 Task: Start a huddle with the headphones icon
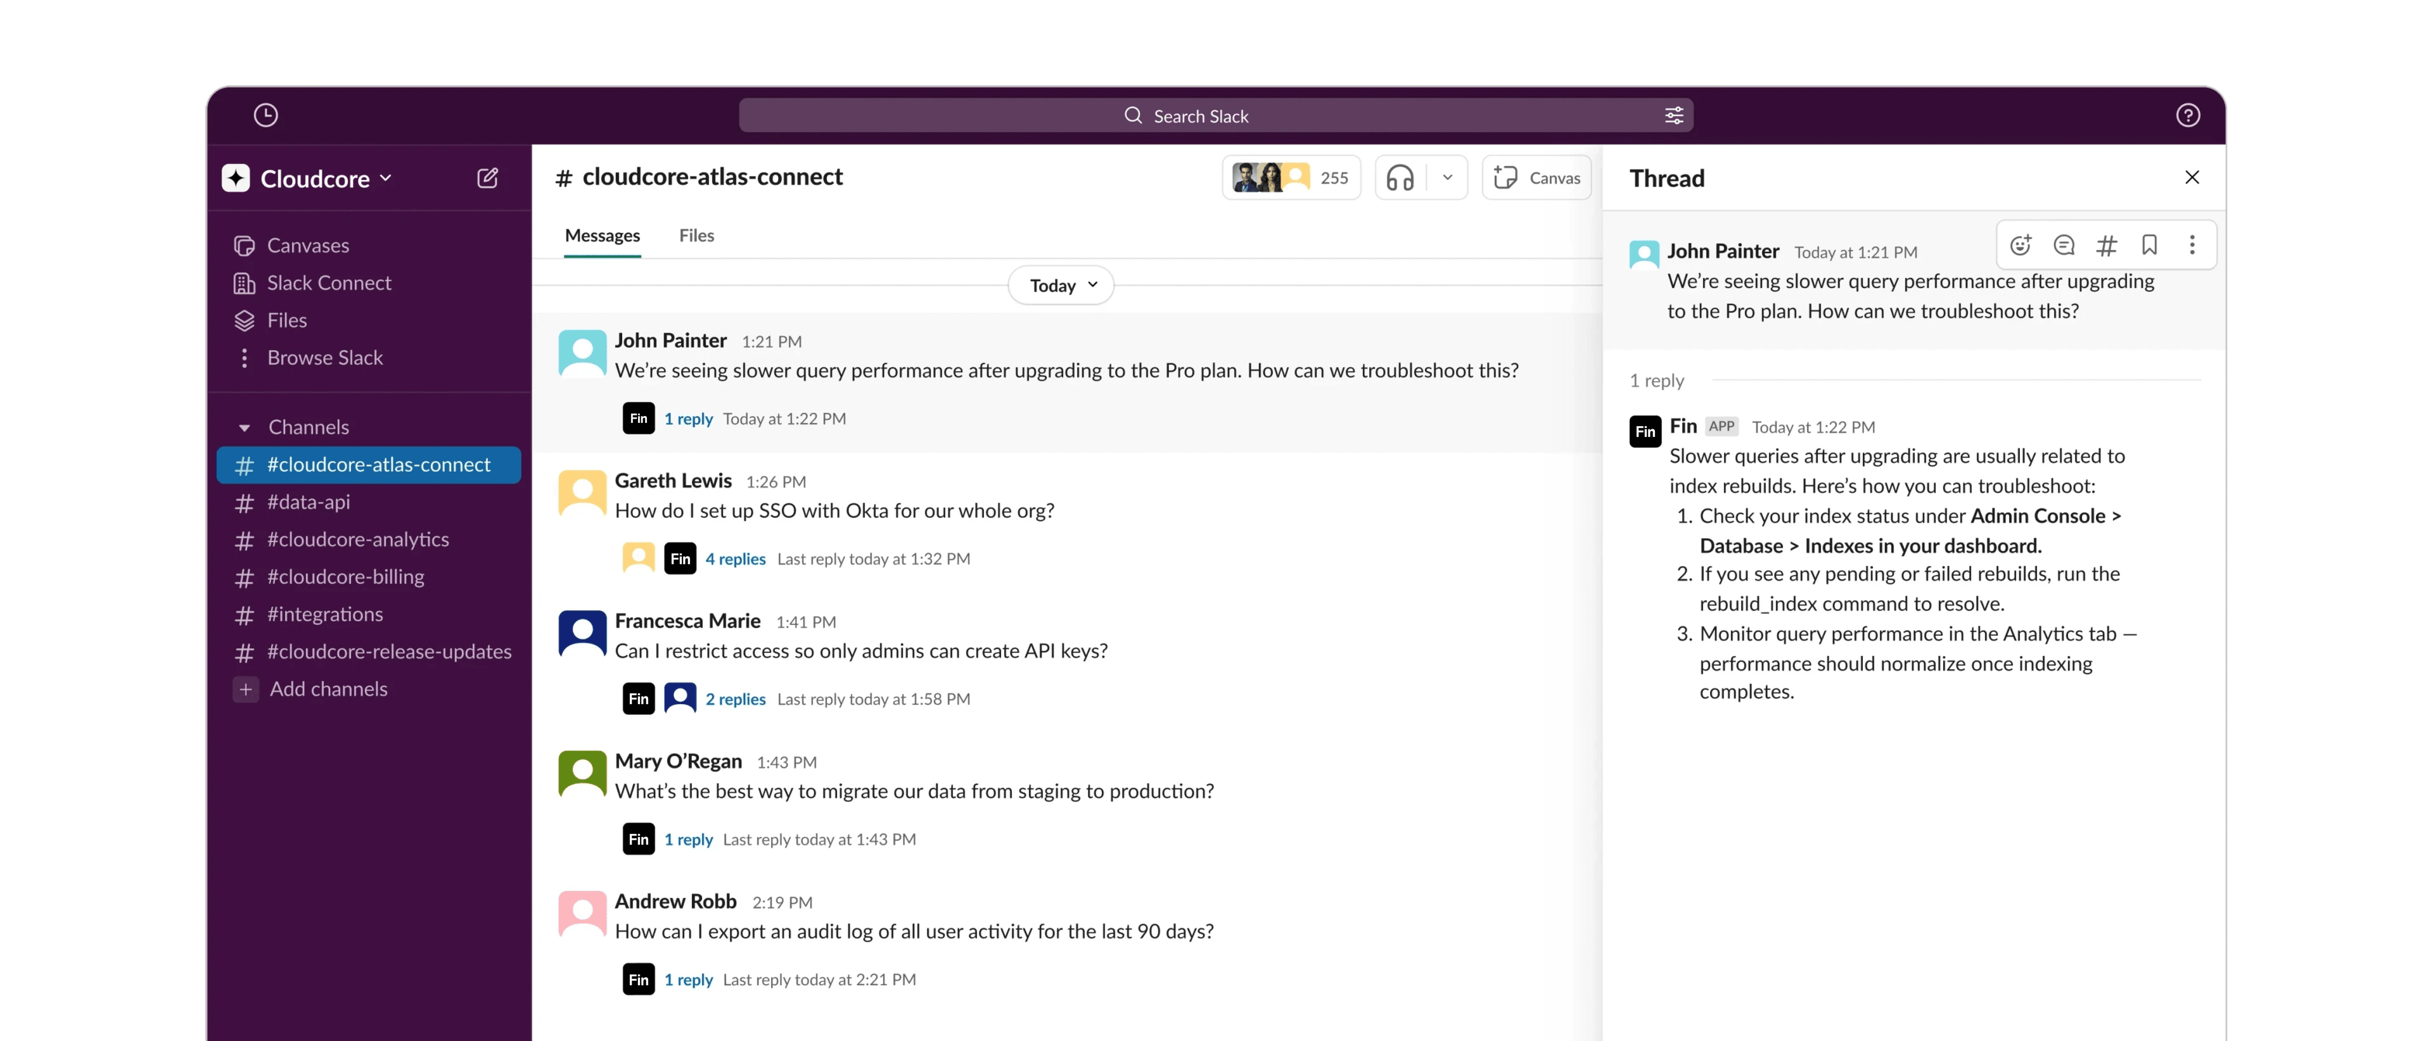coord(1400,177)
